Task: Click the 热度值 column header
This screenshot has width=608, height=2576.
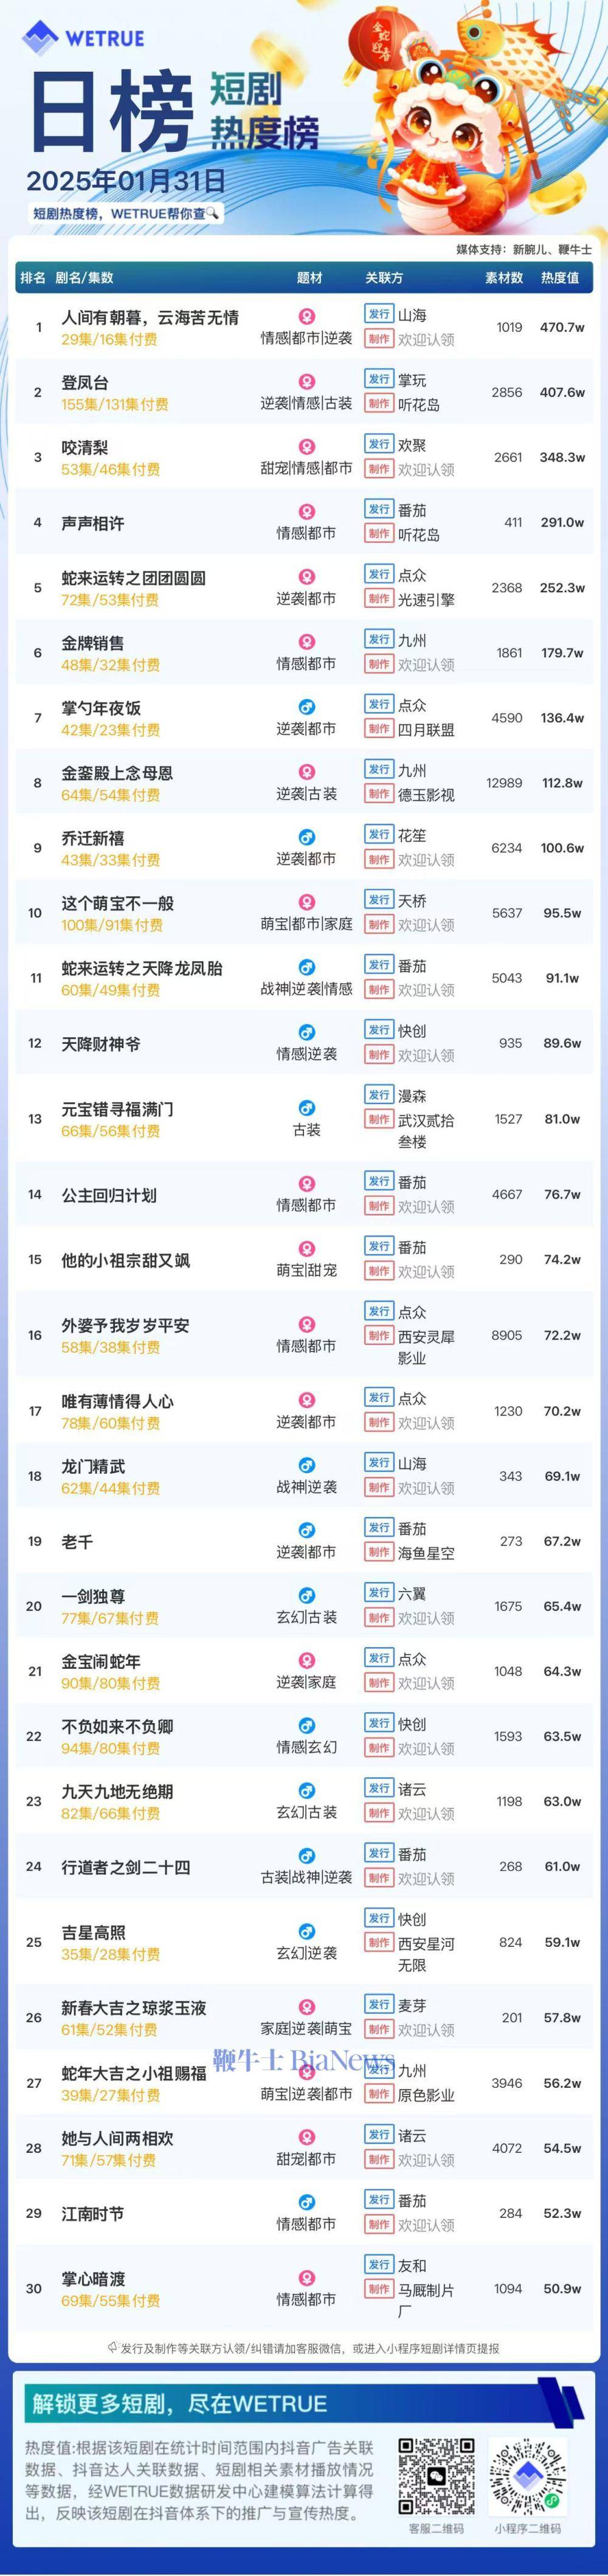Action: point(560,278)
